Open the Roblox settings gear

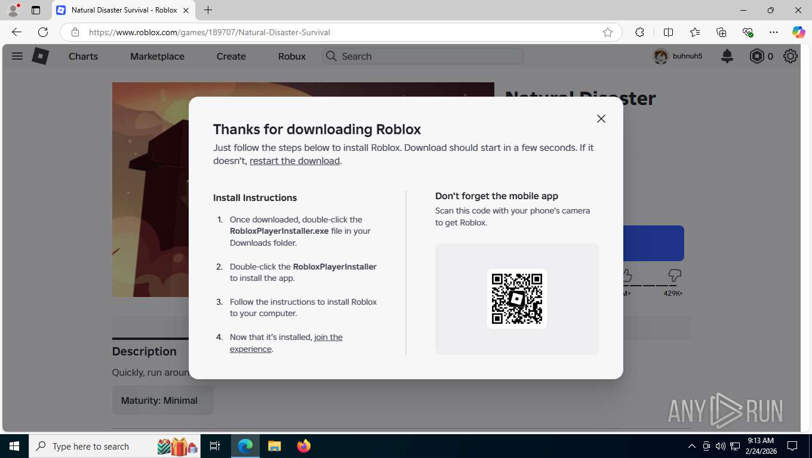point(791,56)
